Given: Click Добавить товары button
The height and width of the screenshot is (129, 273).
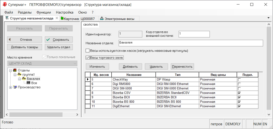Looking at the screenshot, I should pyautogui.click(x=25, y=47).
